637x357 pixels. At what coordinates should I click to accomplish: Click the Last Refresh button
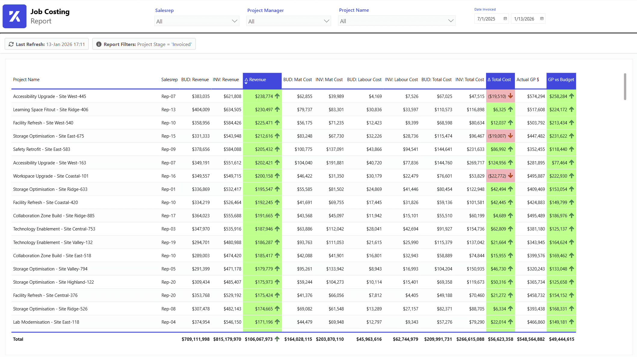[47, 44]
